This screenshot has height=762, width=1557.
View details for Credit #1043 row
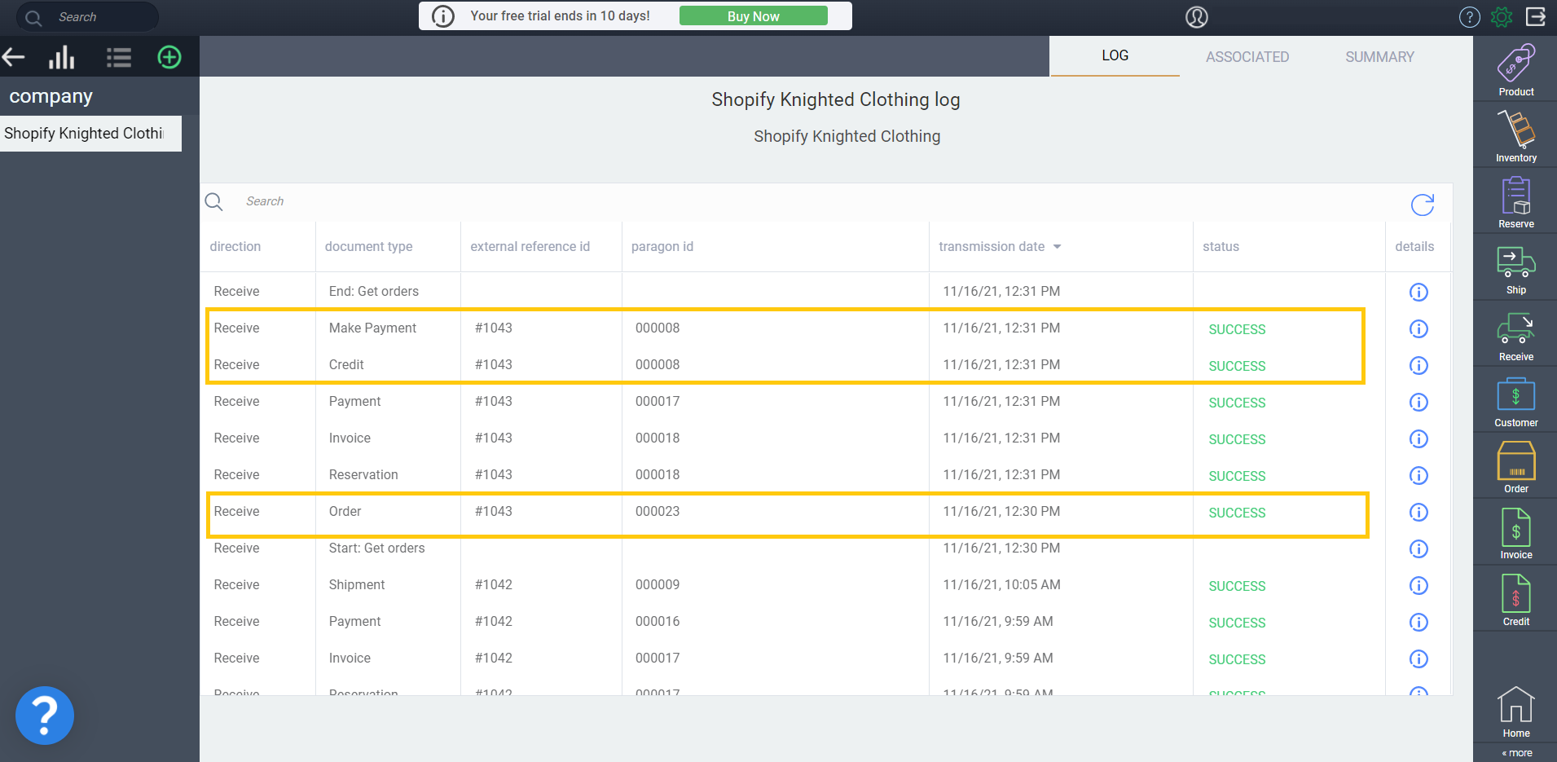pyautogui.click(x=1418, y=365)
